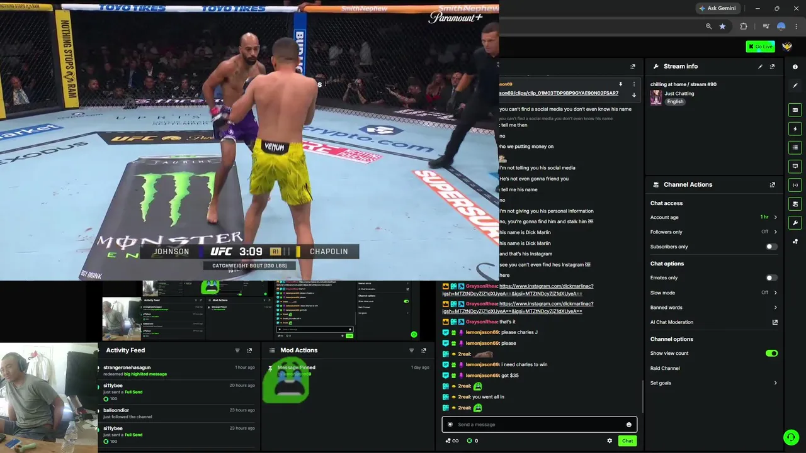This screenshot has height=453, width=806.
Task: Toggle the chat panel sidebar icon
Action: [x=795, y=166]
